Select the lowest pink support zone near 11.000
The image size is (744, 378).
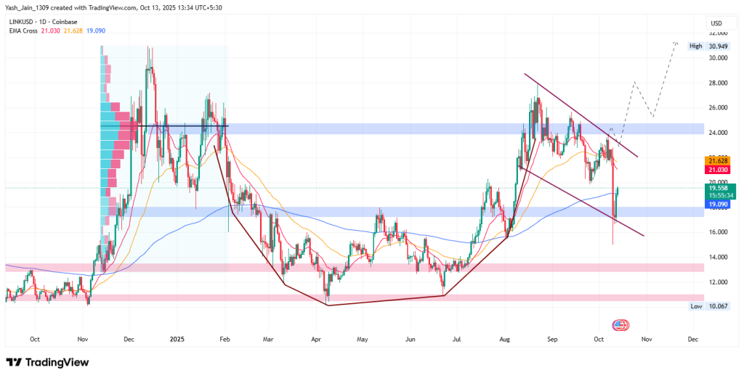(363, 297)
